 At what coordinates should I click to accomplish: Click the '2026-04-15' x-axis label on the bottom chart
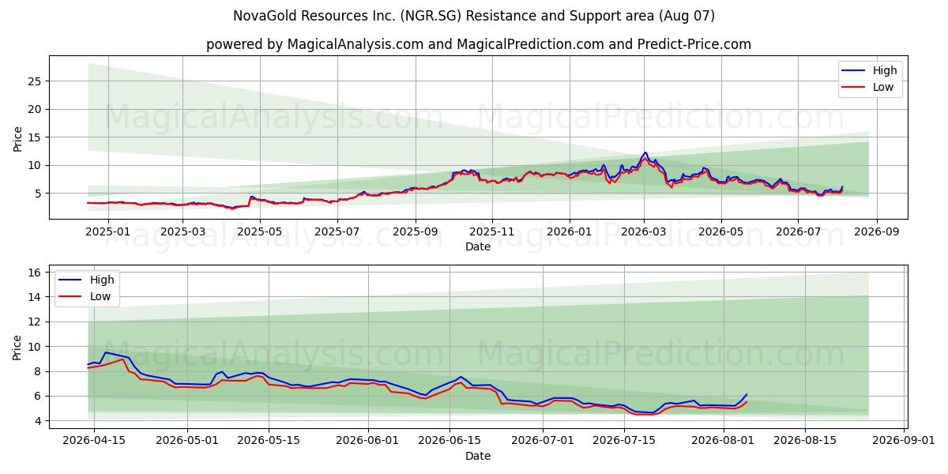tap(94, 441)
